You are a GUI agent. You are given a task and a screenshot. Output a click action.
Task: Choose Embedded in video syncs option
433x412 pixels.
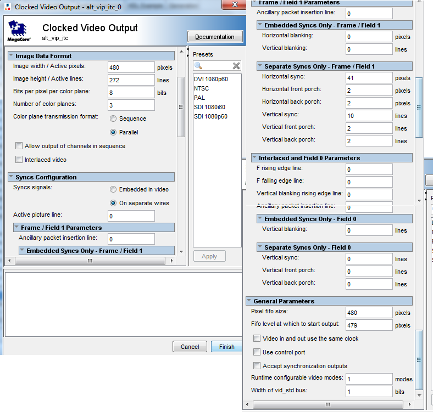click(113, 189)
